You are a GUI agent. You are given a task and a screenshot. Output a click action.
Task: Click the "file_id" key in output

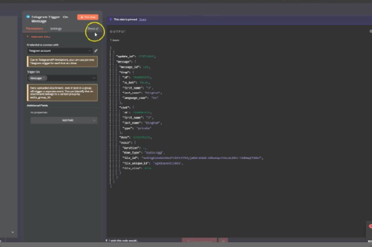click(x=130, y=158)
